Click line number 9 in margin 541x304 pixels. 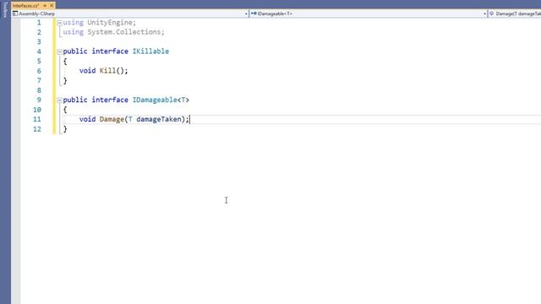[39, 100]
